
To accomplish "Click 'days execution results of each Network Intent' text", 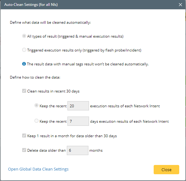I will point(129,121).
